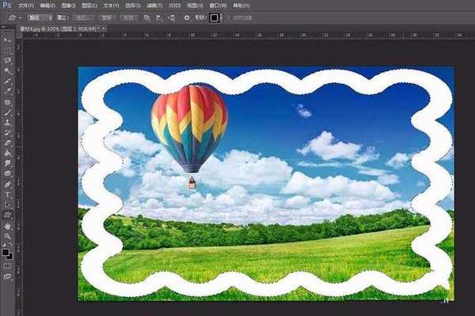The image size is (475, 316).
Task: Toggle Quick Mask mode
Action: click(8, 266)
